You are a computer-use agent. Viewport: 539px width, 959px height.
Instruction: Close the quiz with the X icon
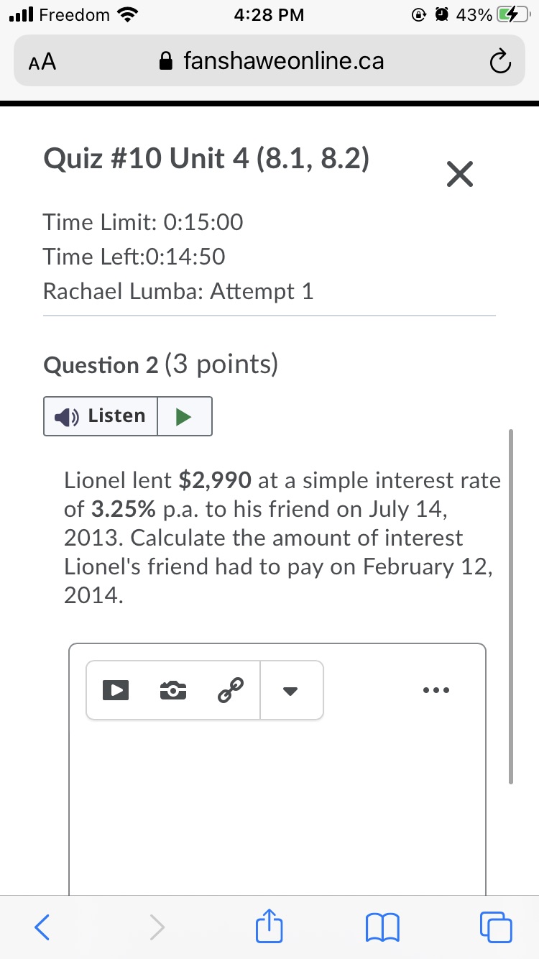coord(459,175)
